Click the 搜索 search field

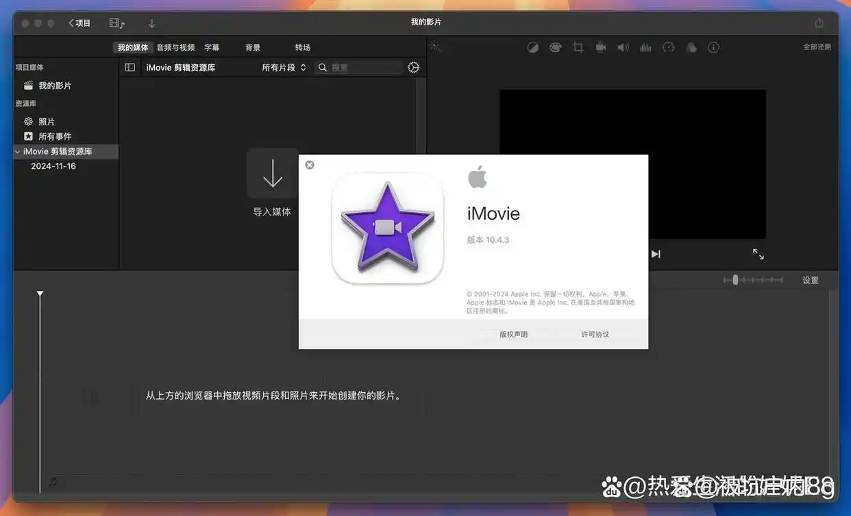click(365, 67)
